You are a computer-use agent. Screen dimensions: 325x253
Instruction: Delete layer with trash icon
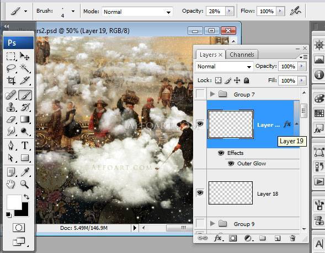(292, 238)
